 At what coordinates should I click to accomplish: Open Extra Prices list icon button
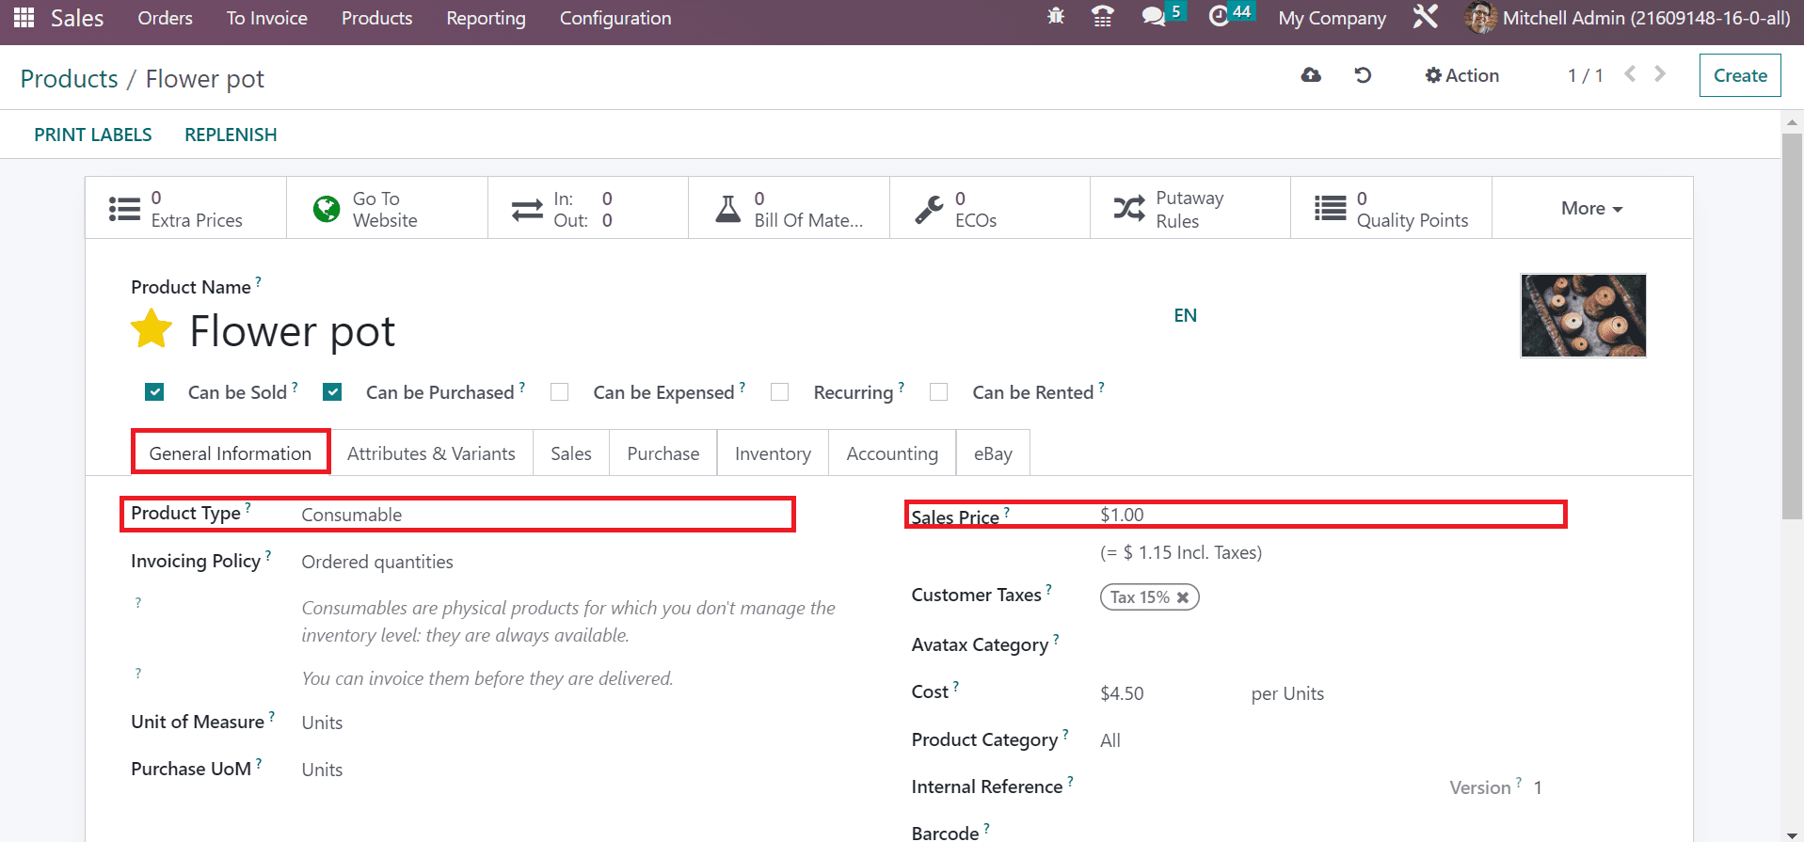[x=186, y=209]
